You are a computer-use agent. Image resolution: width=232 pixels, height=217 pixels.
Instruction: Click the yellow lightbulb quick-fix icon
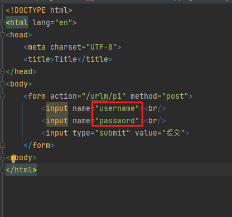click(x=13, y=158)
